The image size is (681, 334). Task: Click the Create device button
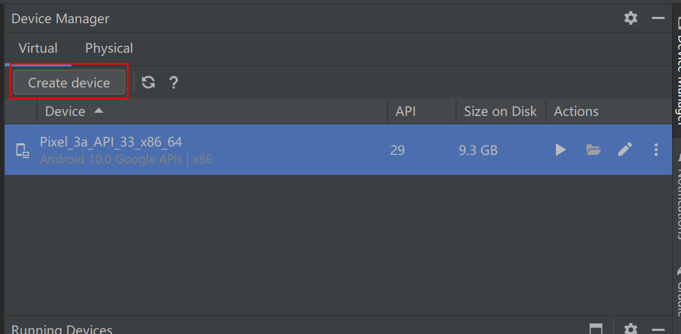(x=69, y=83)
